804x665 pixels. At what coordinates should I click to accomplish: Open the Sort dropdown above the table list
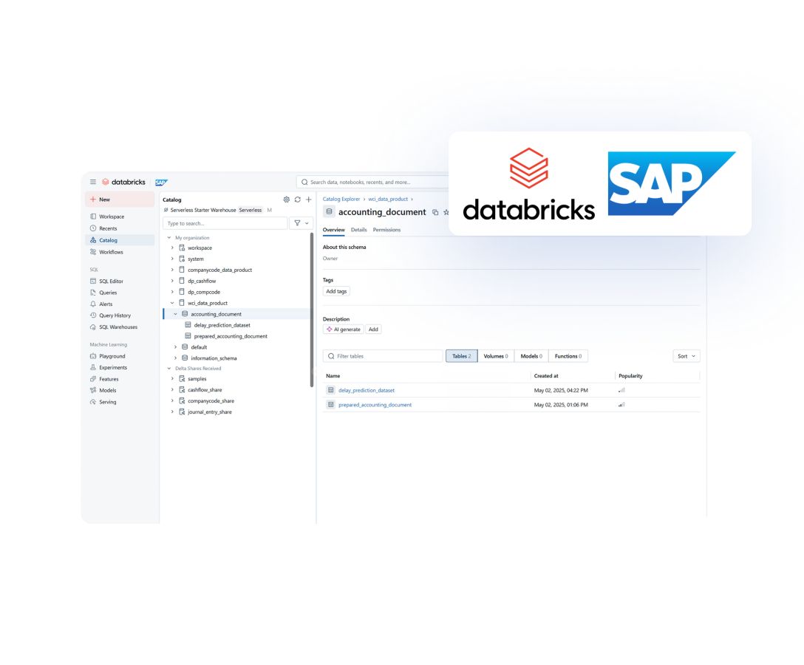click(x=686, y=356)
